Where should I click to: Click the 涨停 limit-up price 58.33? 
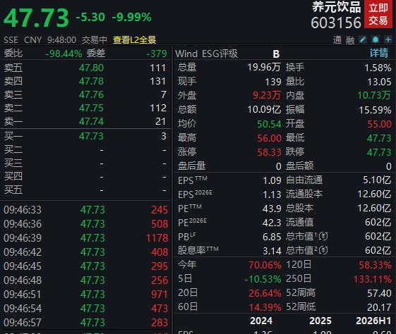point(269,152)
